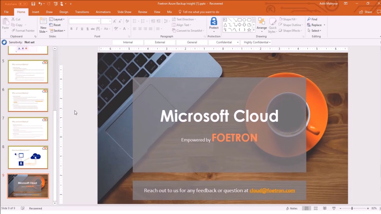Pick the right arrow shape

coord(240,25)
